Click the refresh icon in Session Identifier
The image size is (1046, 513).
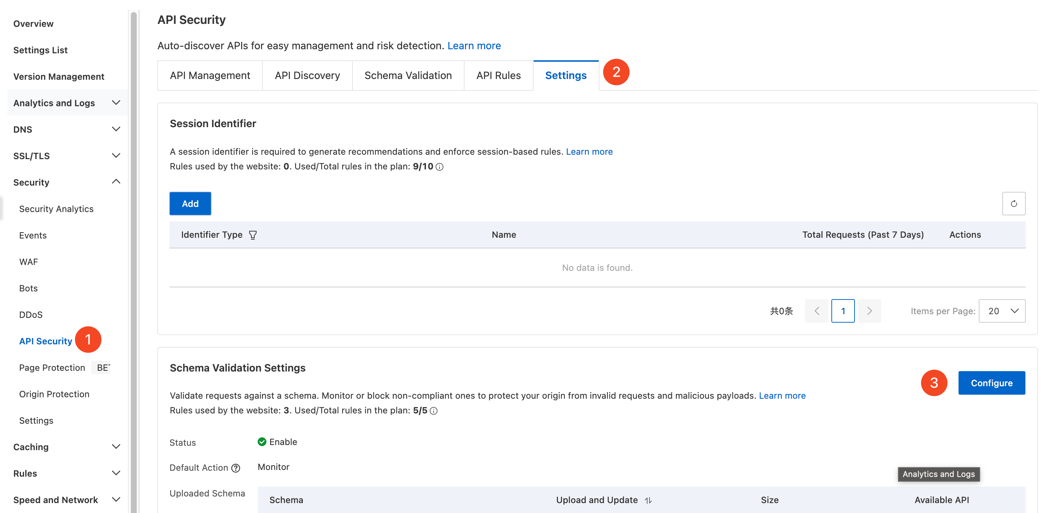pos(1014,204)
